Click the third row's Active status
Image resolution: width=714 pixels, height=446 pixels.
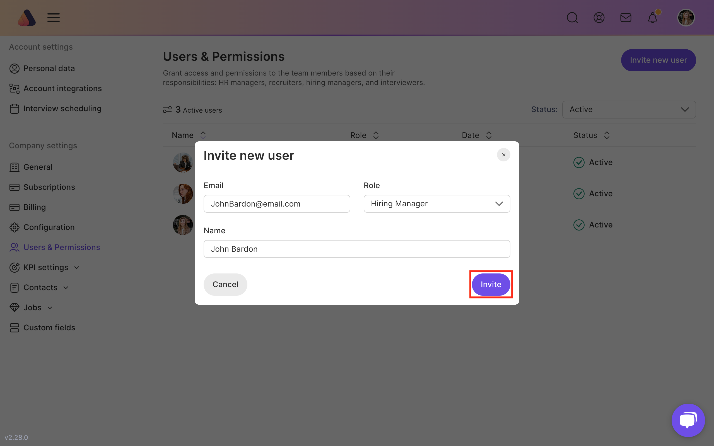pos(593,225)
